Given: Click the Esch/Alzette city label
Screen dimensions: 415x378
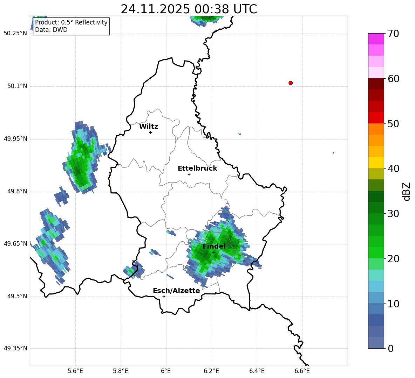Looking at the screenshot, I should (x=176, y=291).
